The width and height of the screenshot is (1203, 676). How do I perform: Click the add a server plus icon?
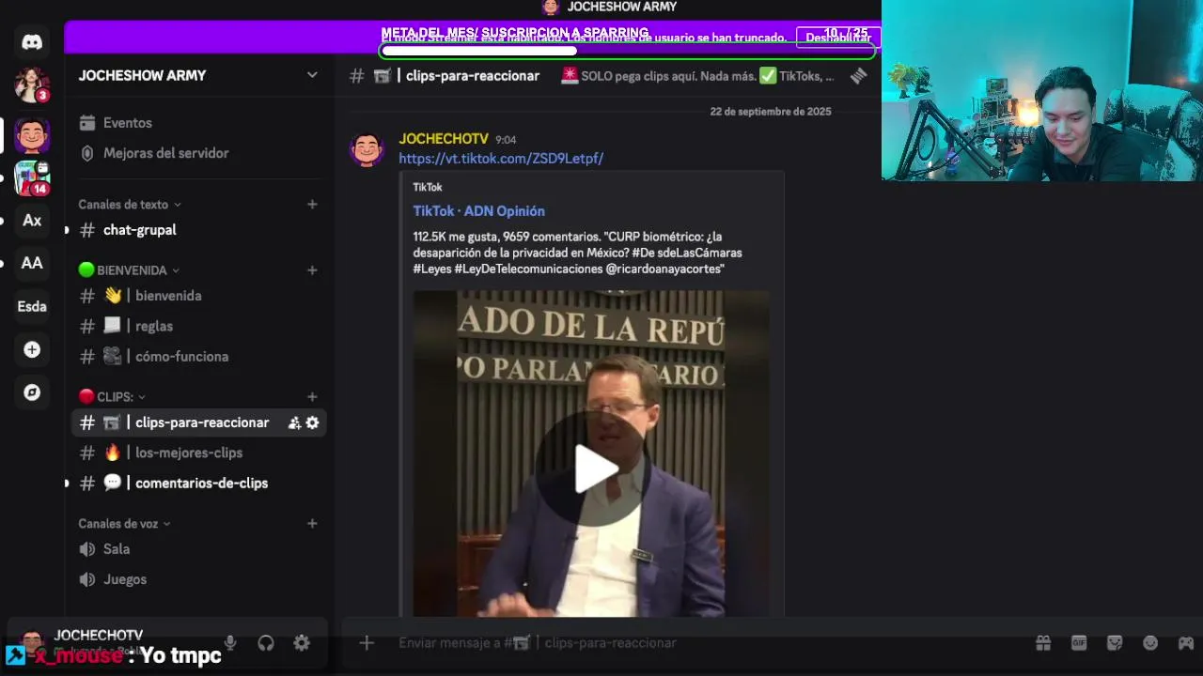click(32, 349)
